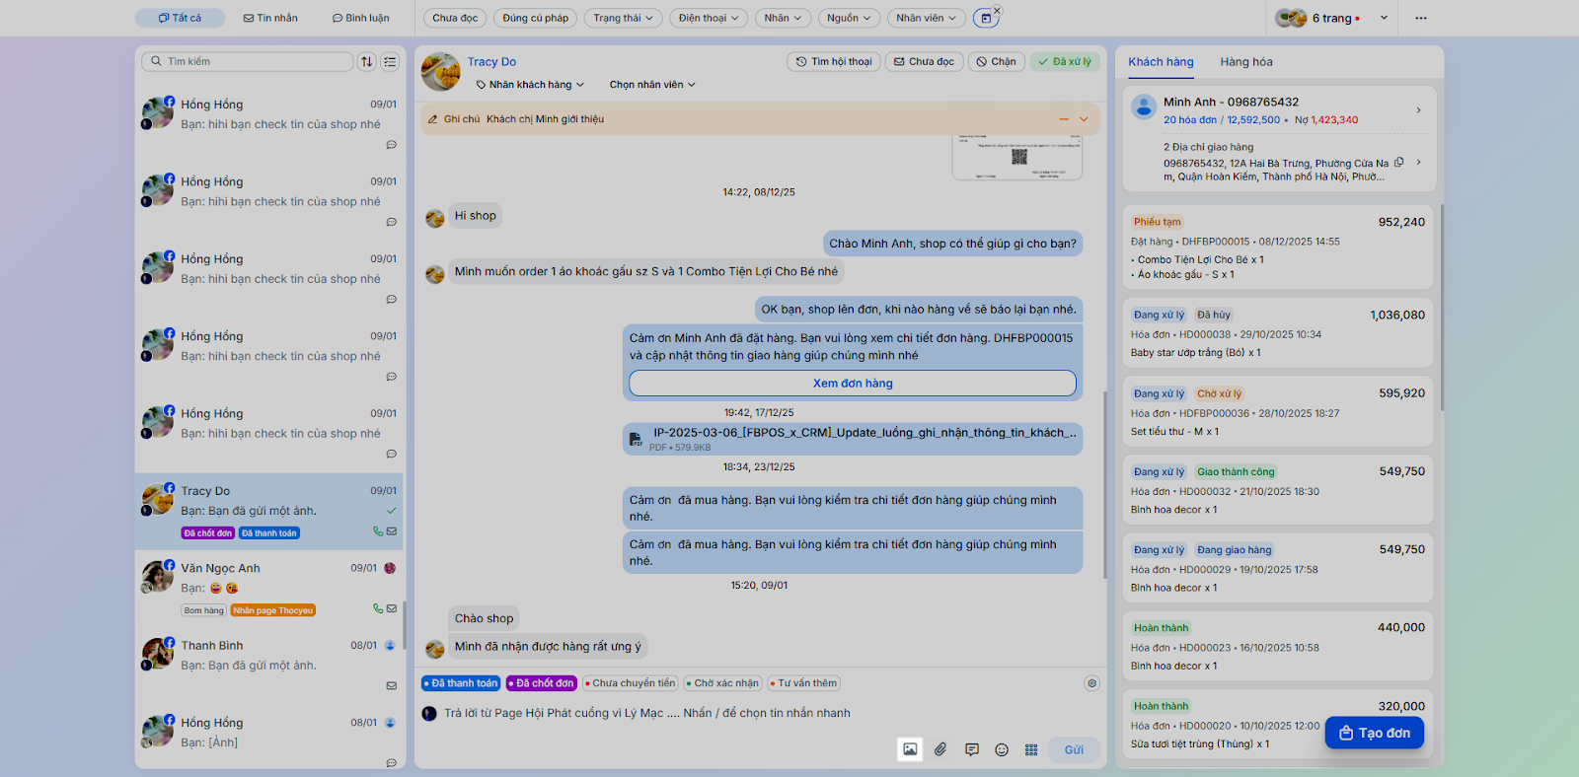Open the 20 hóa đơn link
Screen dimensions: 1579x777
point(1189,120)
